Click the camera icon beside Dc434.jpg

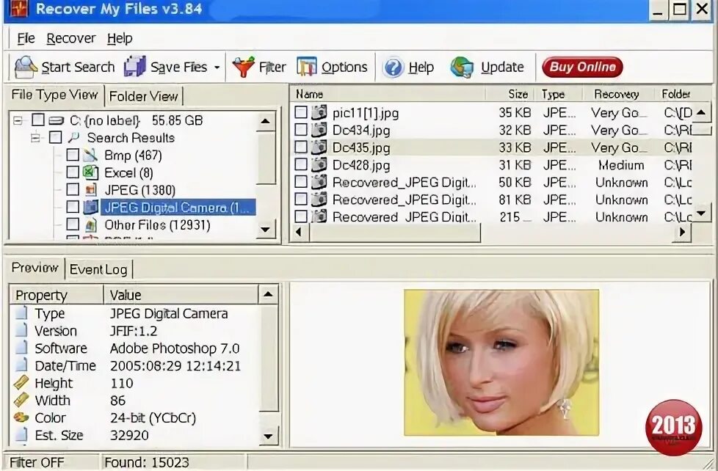tap(319, 130)
